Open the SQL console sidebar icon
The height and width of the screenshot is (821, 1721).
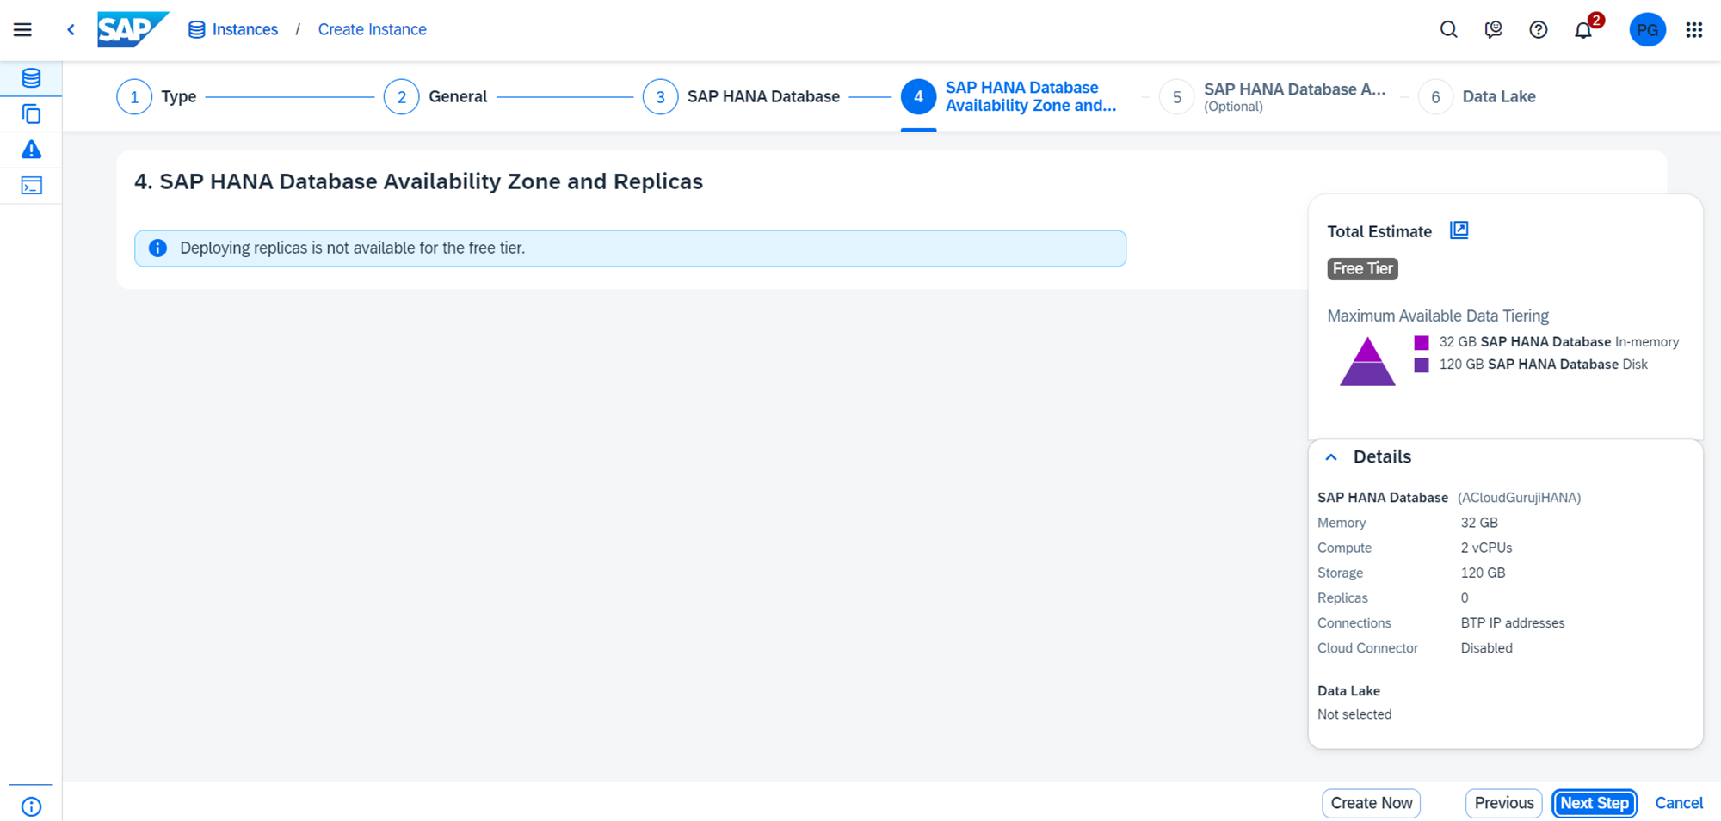pyautogui.click(x=31, y=186)
